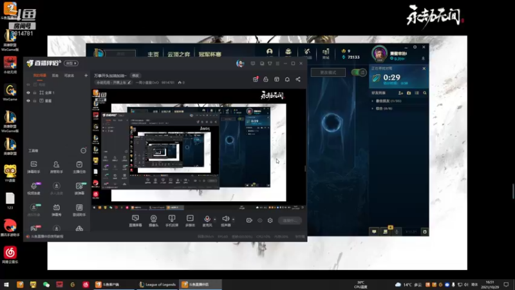The height and width of the screenshot is (290, 515).
Task: Click the start streaming button at bottom right
Action: pyautogui.click(x=290, y=220)
